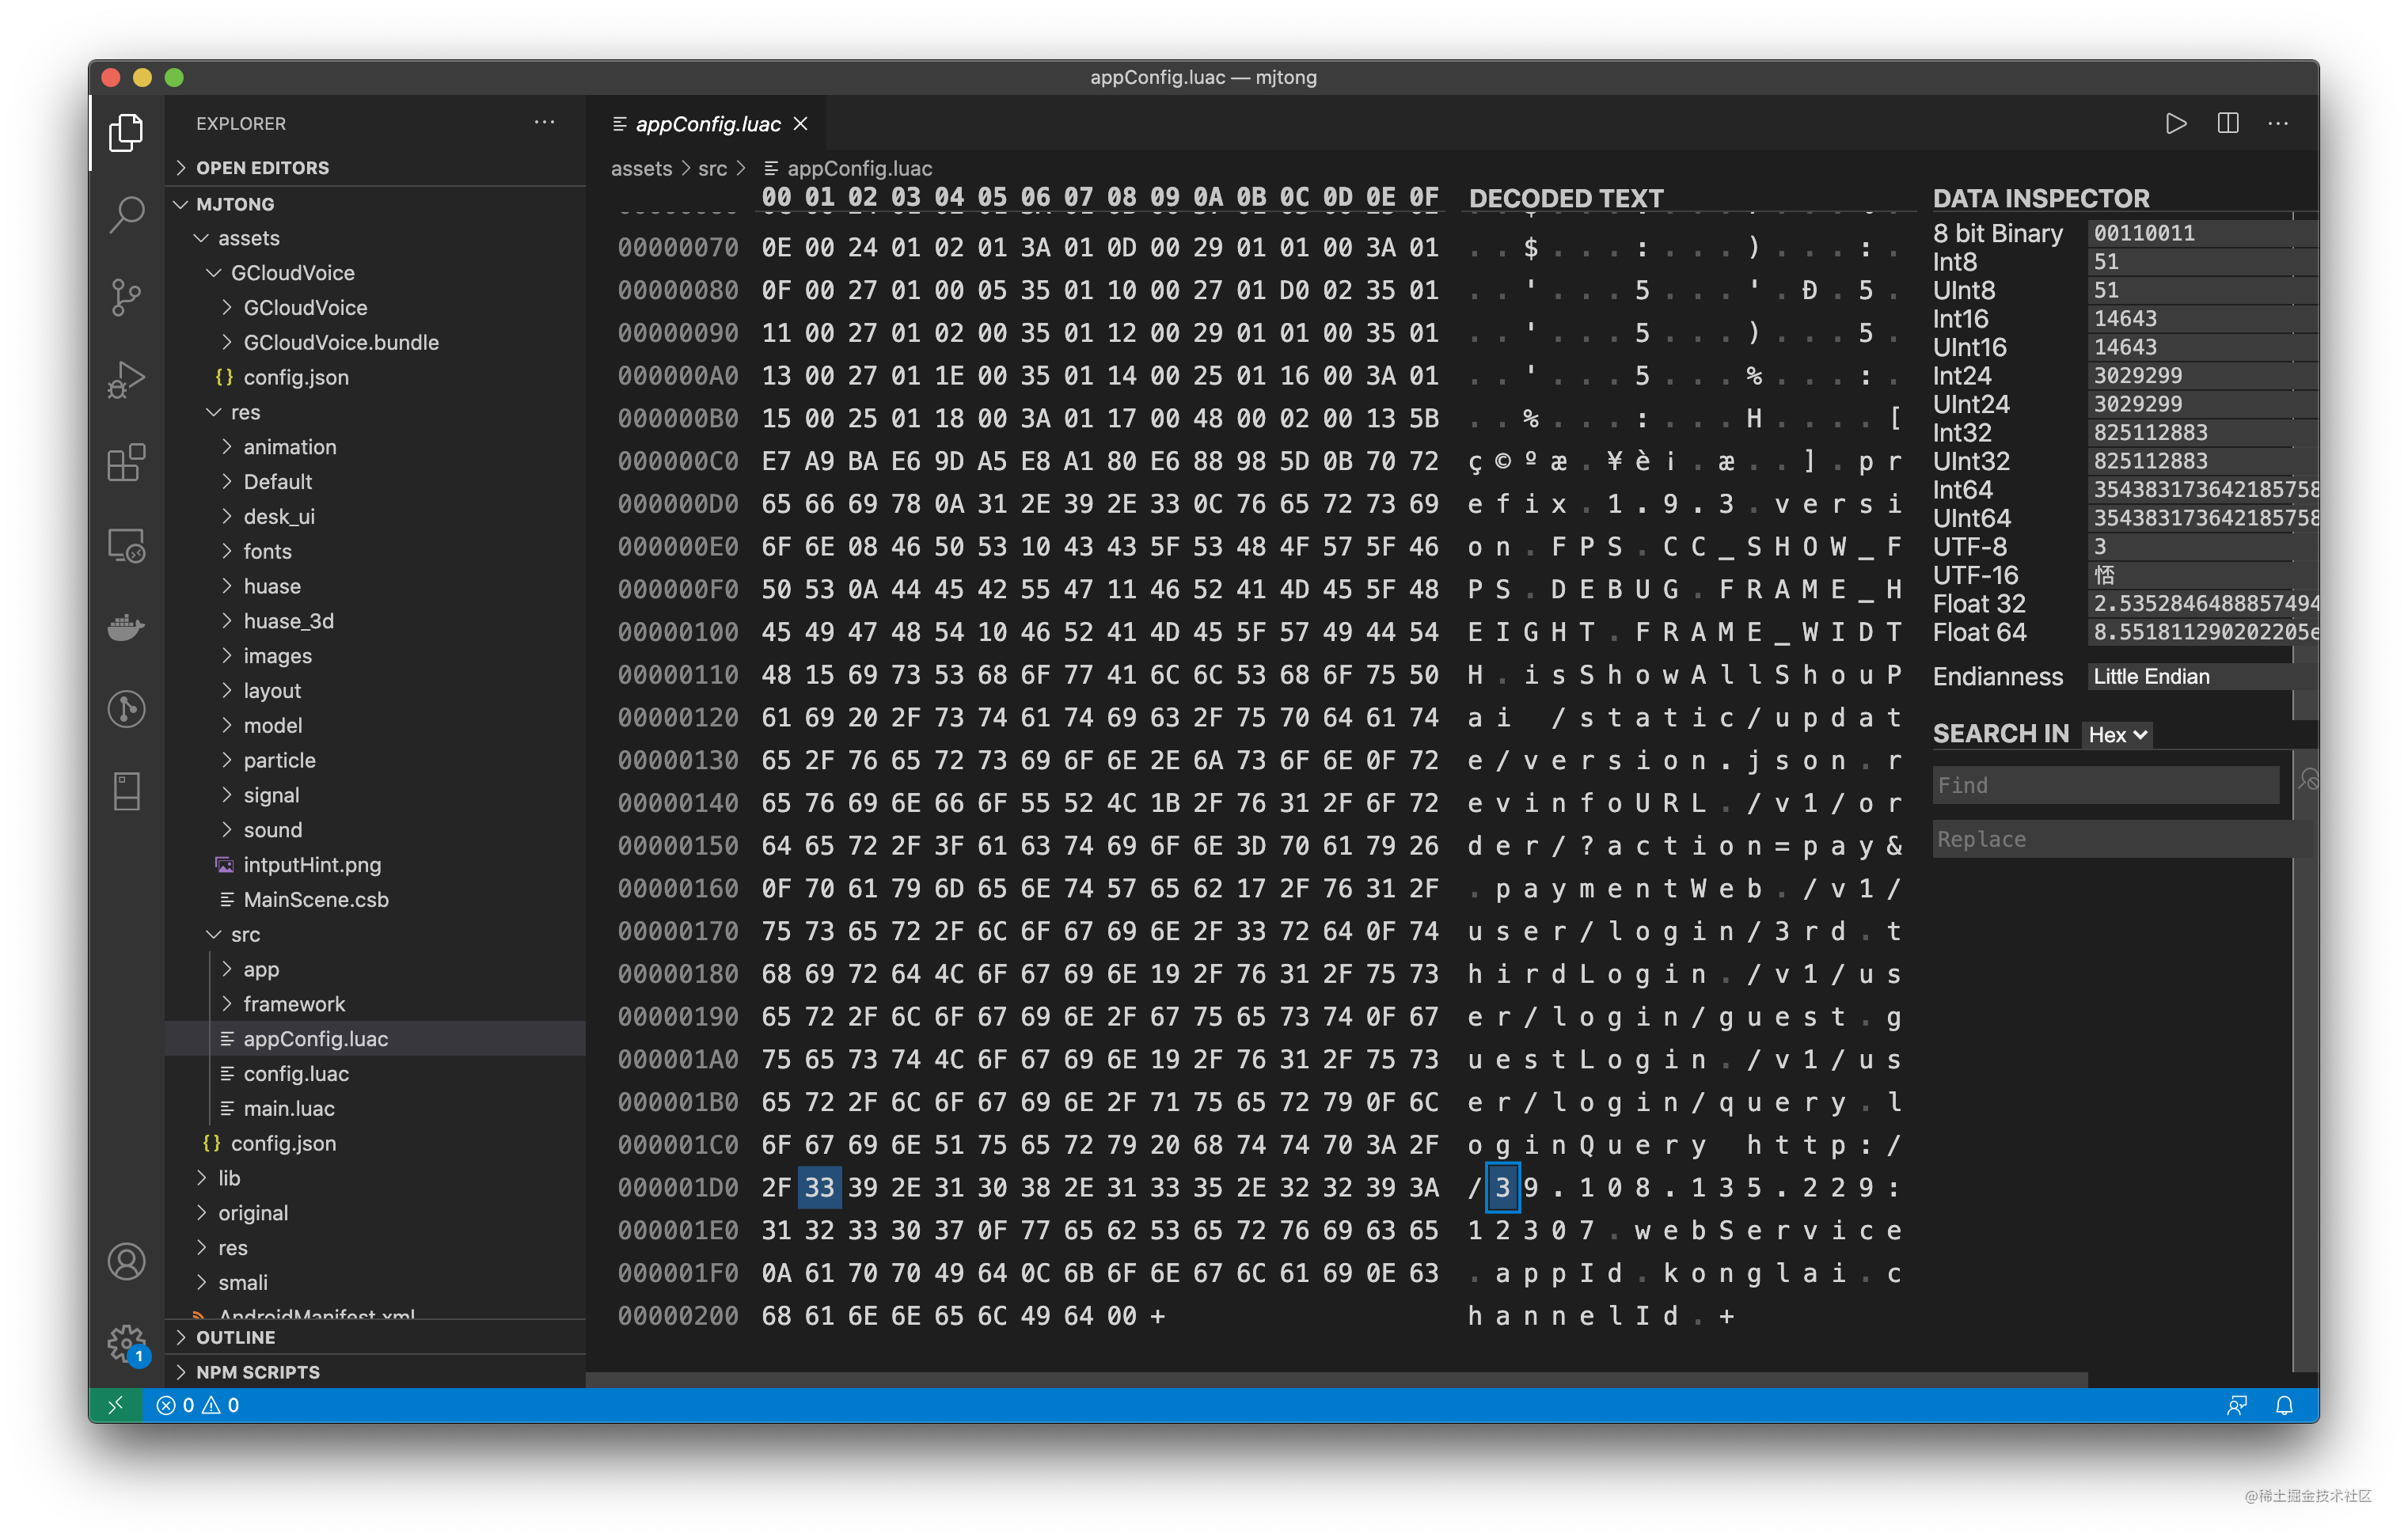Click the Replace input field
The width and height of the screenshot is (2408, 1540).
[2108, 838]
